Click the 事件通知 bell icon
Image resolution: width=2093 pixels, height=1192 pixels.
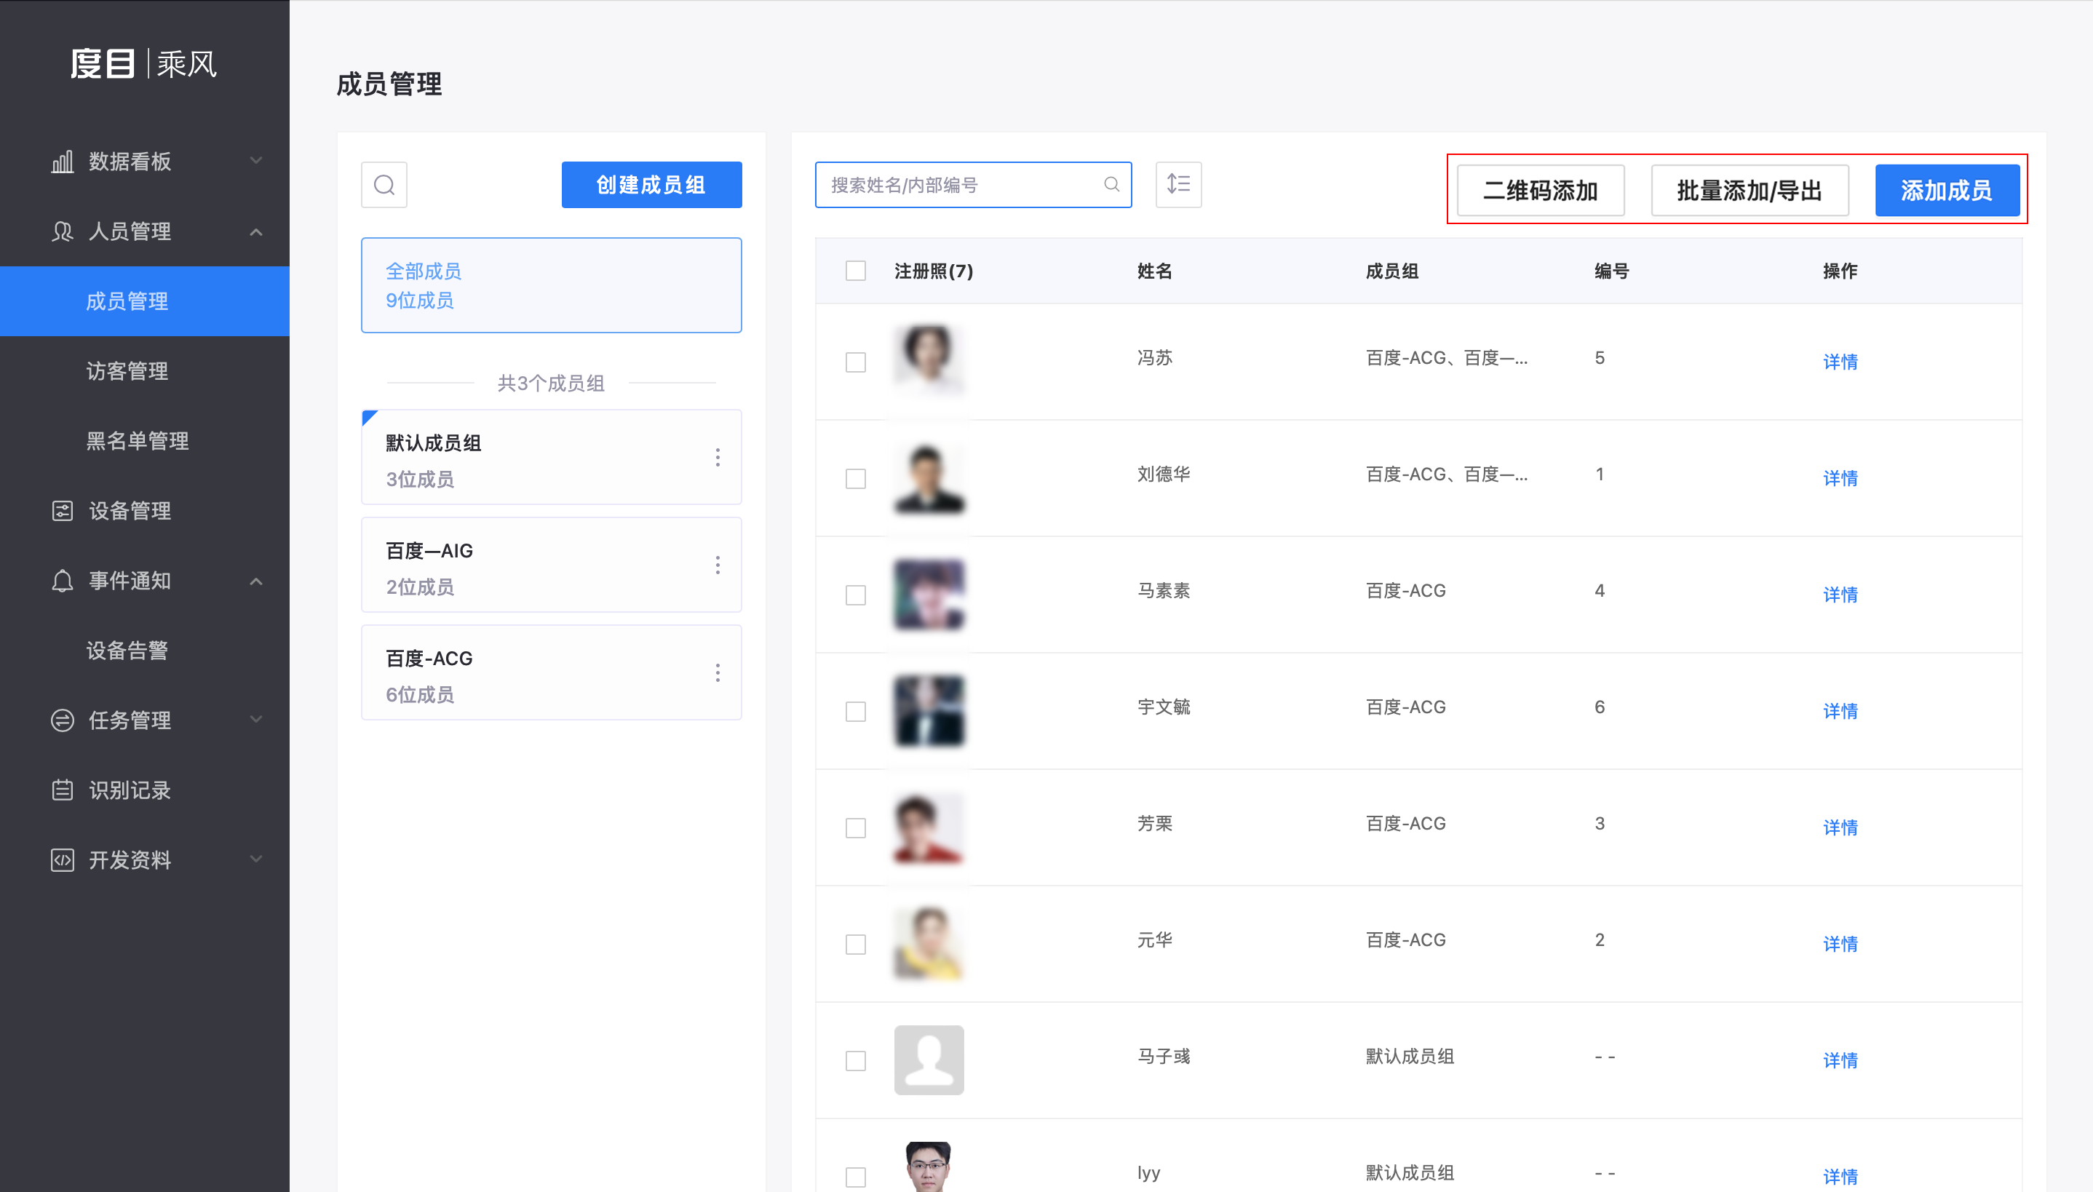coord(62,581)
